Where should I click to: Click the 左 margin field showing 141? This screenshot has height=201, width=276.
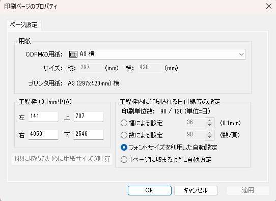(43, 117)
